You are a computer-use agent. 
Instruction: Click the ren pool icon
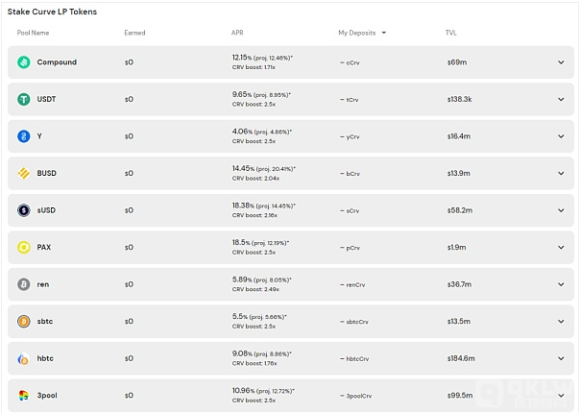24,284
